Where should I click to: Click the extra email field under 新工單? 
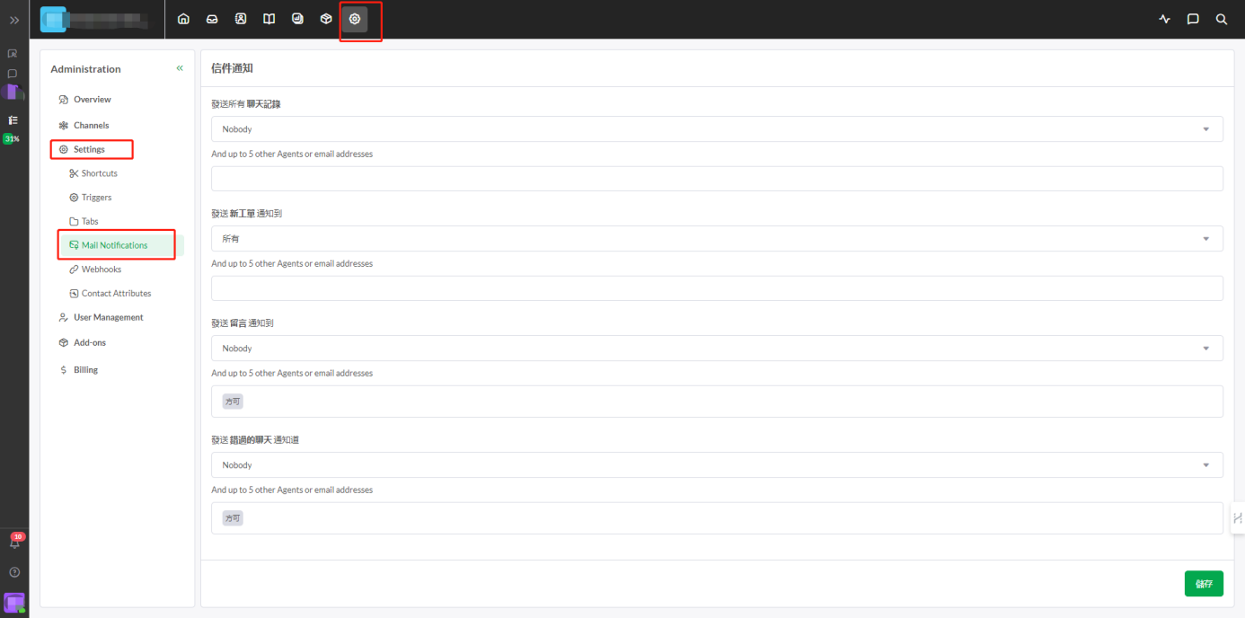click(716, 288)
